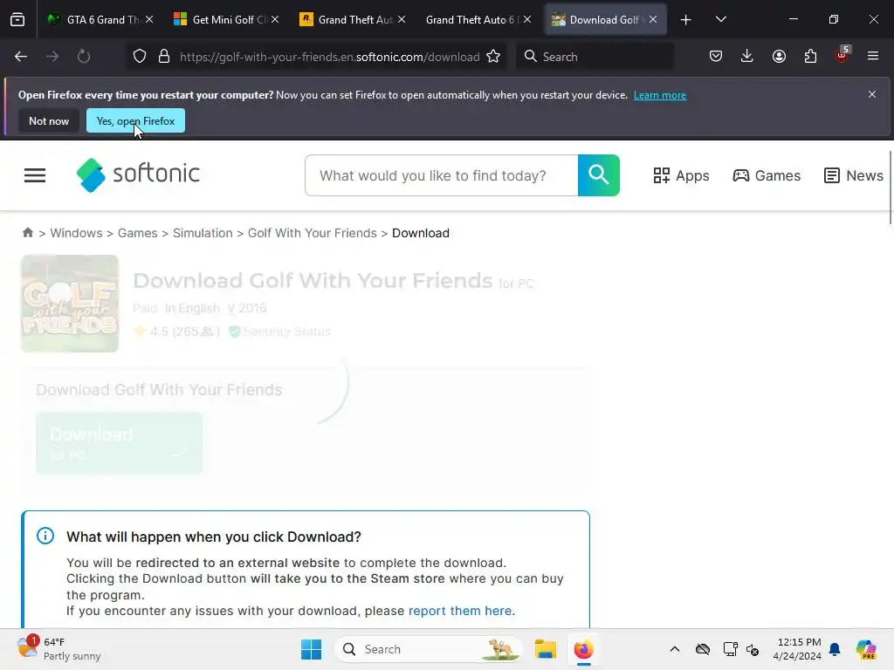The height and width of the screenshot is (670, 894).
Task: Open the Firefox application menu
Action: tap(873, 57)
